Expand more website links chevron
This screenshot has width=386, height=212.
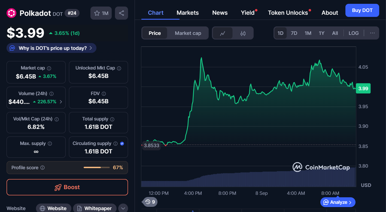[123, 208]
